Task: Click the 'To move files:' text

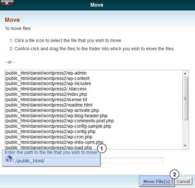Action: pos(18,29)
